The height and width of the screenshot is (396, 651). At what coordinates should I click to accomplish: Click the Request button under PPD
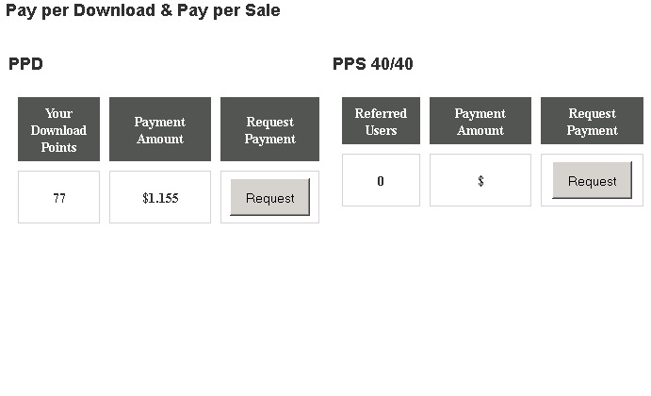269,198
